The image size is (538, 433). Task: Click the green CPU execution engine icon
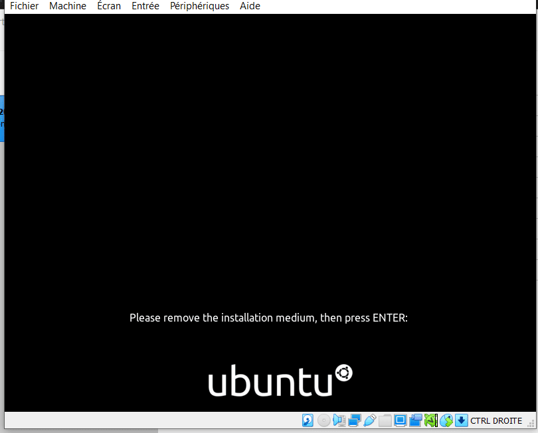[x=431, y=420]
